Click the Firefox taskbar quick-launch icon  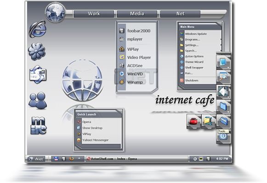[x=72, y=159]
